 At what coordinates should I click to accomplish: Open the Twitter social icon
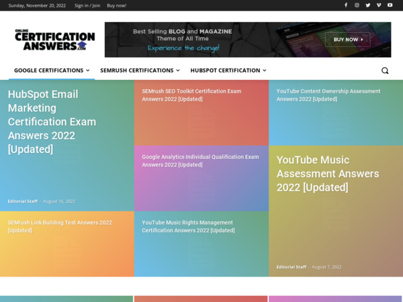368,5
